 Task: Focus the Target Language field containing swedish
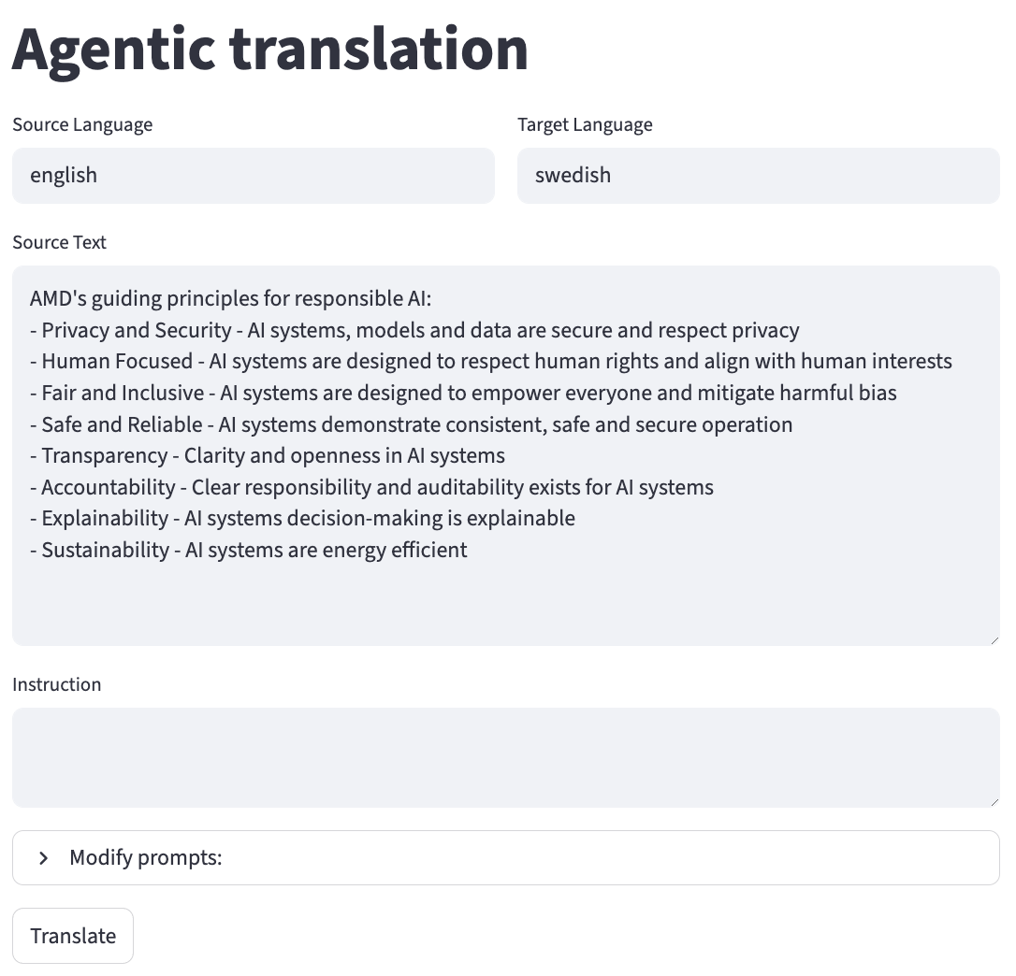(x=758, y=176)
